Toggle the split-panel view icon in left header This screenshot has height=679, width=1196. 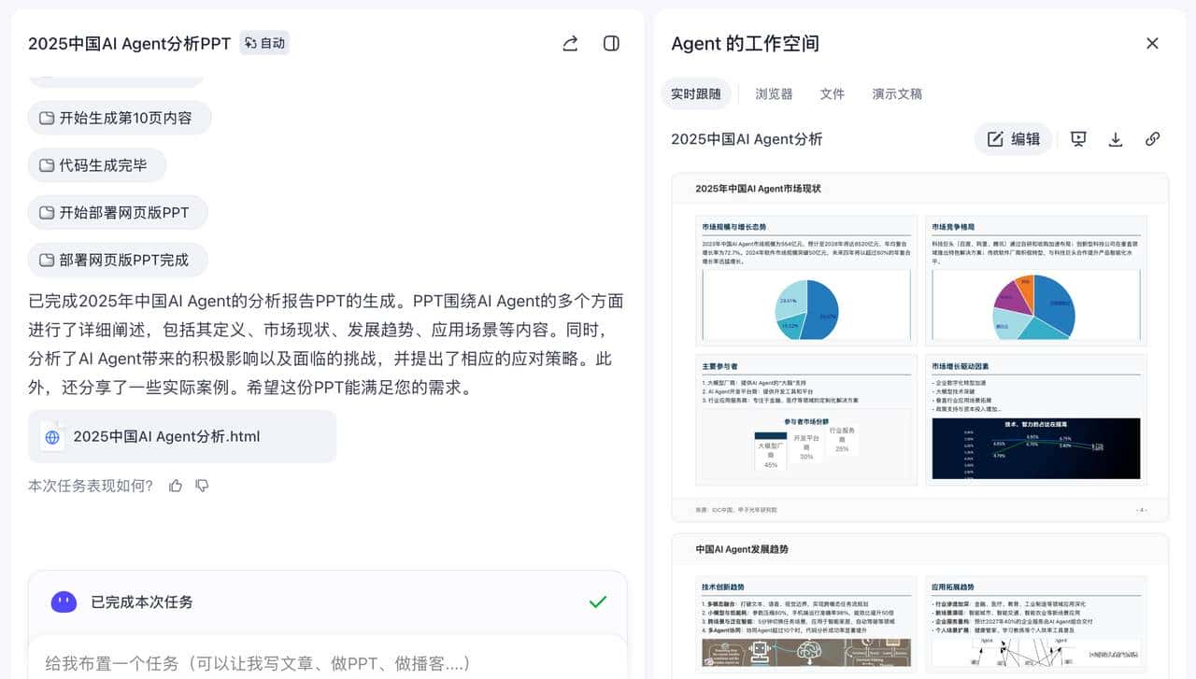pyautogui.click(x=611, y=43)
